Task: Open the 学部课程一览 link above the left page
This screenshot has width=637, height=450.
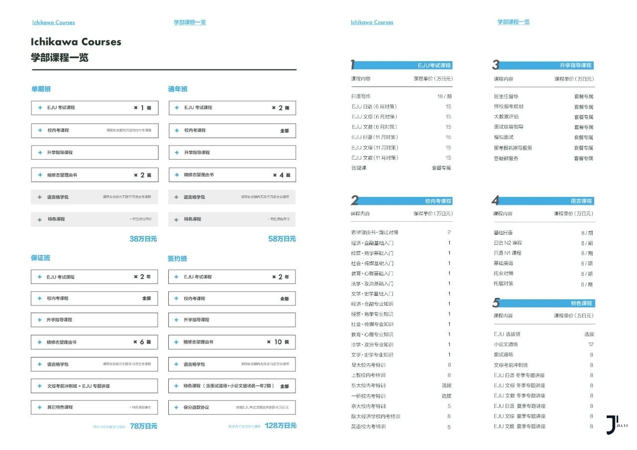Action: [x=190, y=22]
